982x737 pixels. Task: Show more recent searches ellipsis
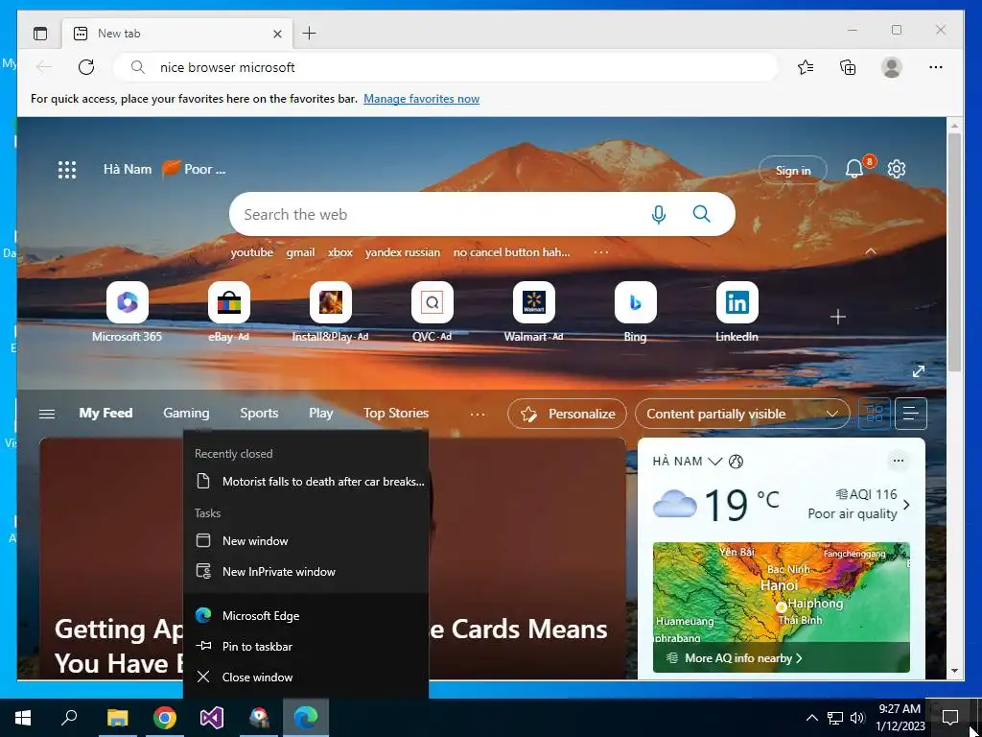click(x=601, y=252)
